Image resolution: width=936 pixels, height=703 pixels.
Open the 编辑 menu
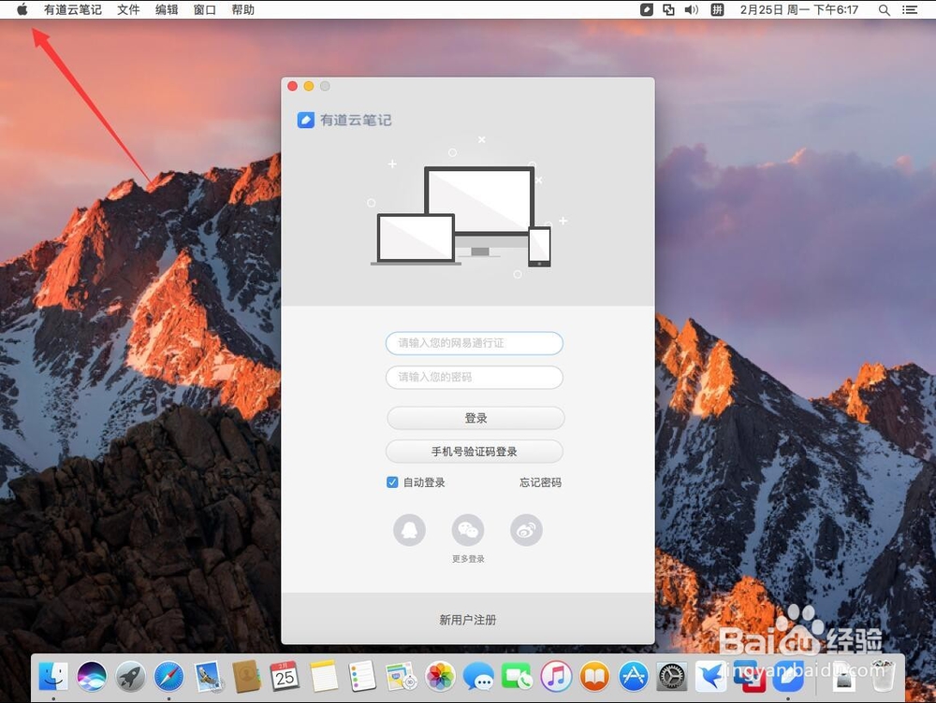167,9
